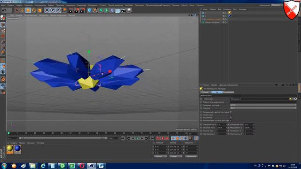Image resolution: width=301 pixels, height=169 pixels.
Task: Select the spline pen tool icon
Action: [x=95, y=10]
